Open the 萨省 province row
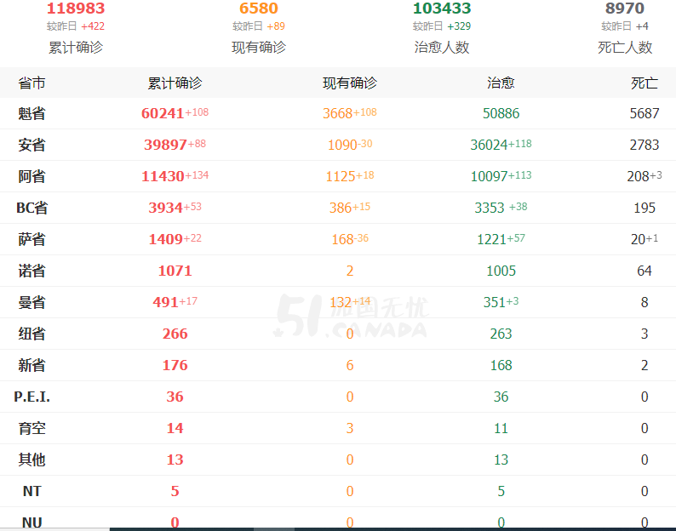Screen dimensions: 676x531 (x=338, y=239)
